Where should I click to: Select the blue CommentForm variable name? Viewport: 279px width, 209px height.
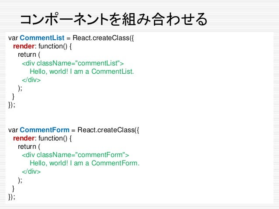(x=45, y=130)
